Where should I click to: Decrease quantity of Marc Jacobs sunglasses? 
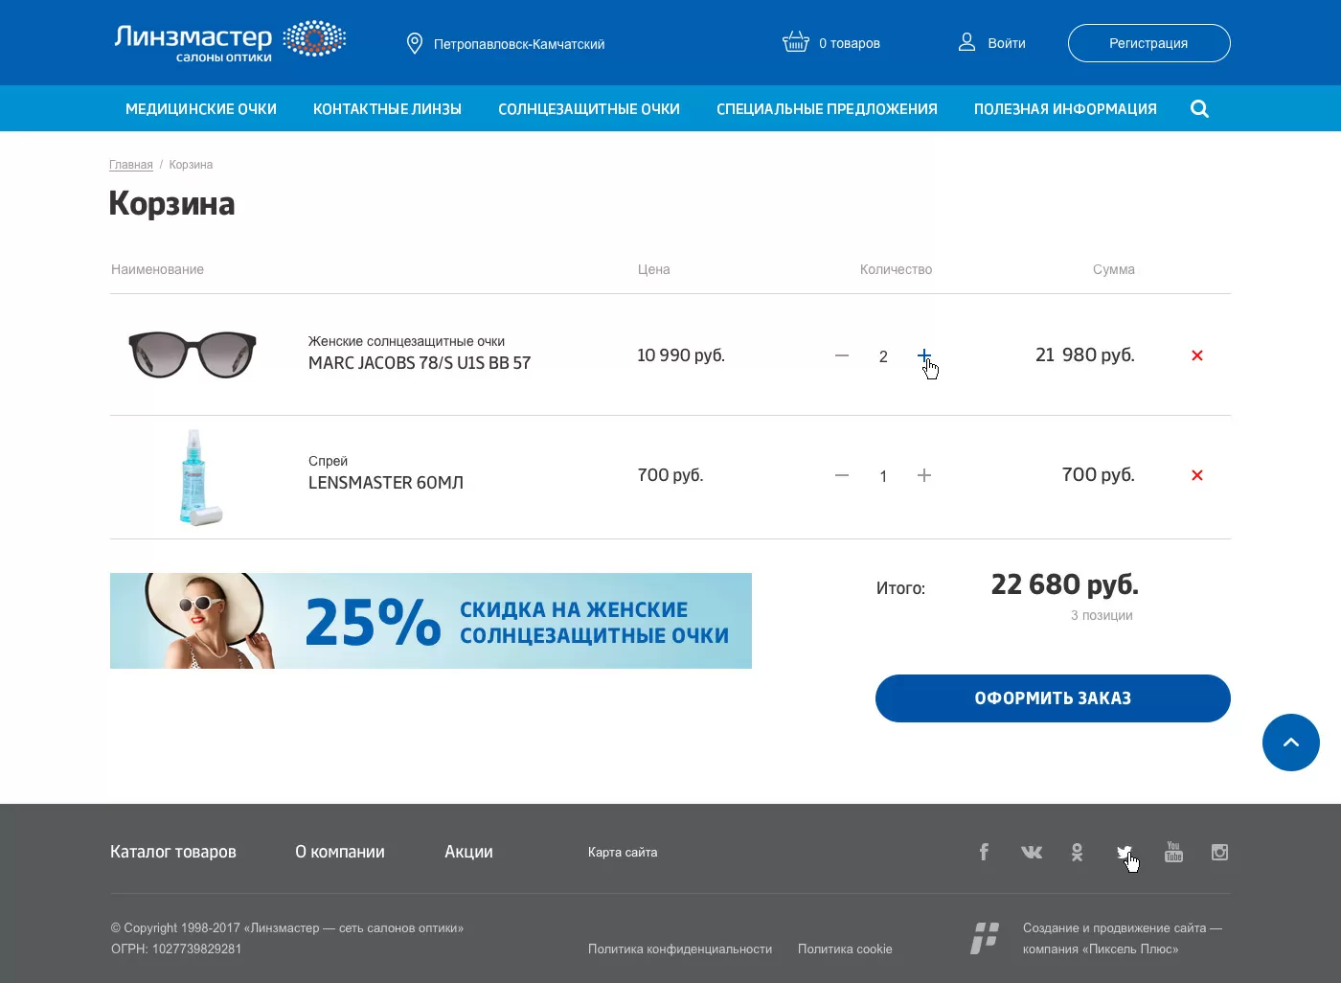pos(842,355)
